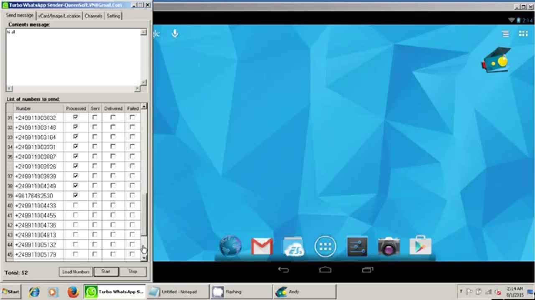
Task: Click the flag icon in system tray
Action: pos(469,292)
